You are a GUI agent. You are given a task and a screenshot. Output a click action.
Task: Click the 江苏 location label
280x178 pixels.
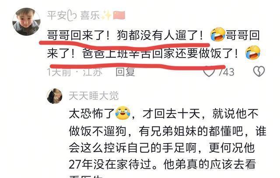[x=92, y=72]
